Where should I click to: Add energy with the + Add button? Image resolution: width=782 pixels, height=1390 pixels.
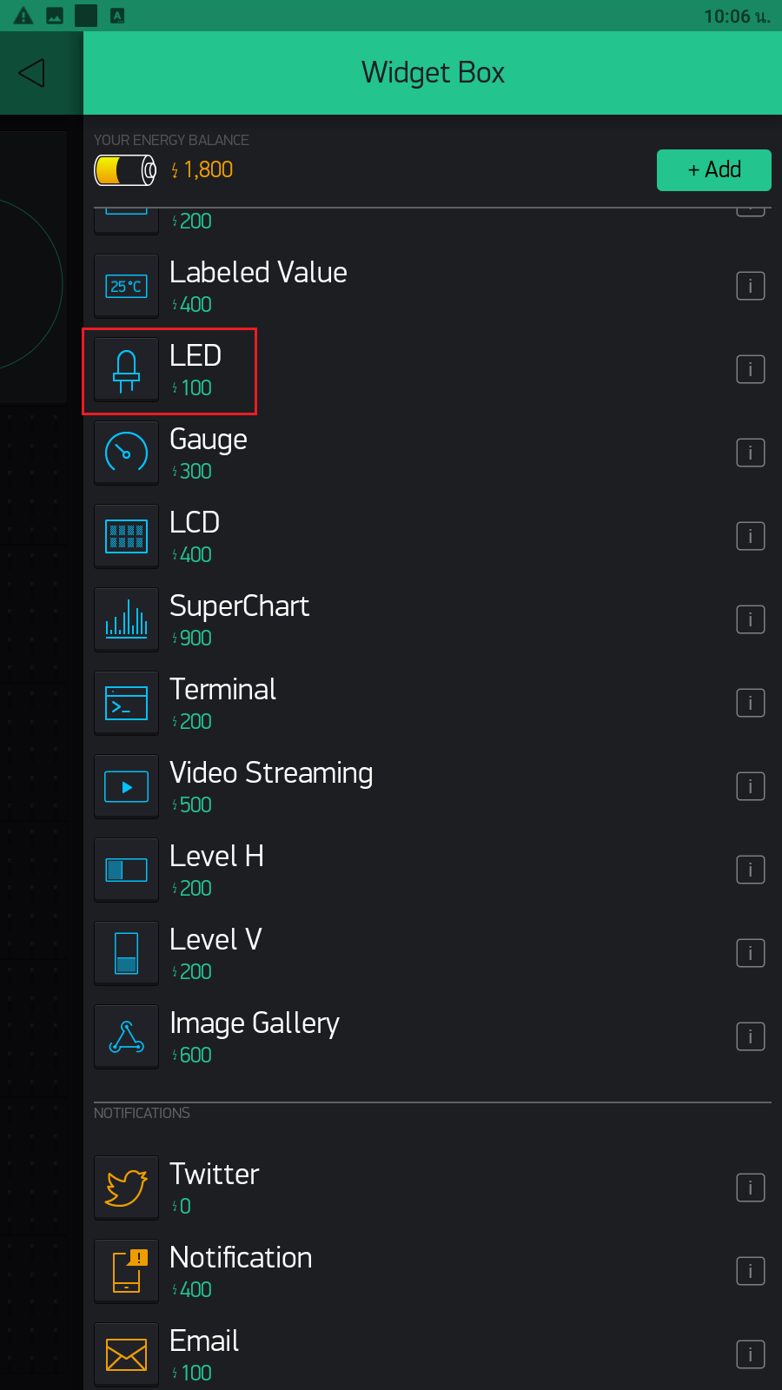click(x=714, y=169)
